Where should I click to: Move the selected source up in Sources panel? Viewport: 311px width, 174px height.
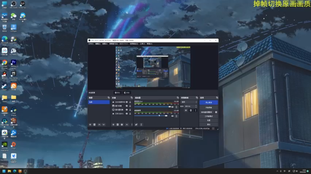click(127, 125)
